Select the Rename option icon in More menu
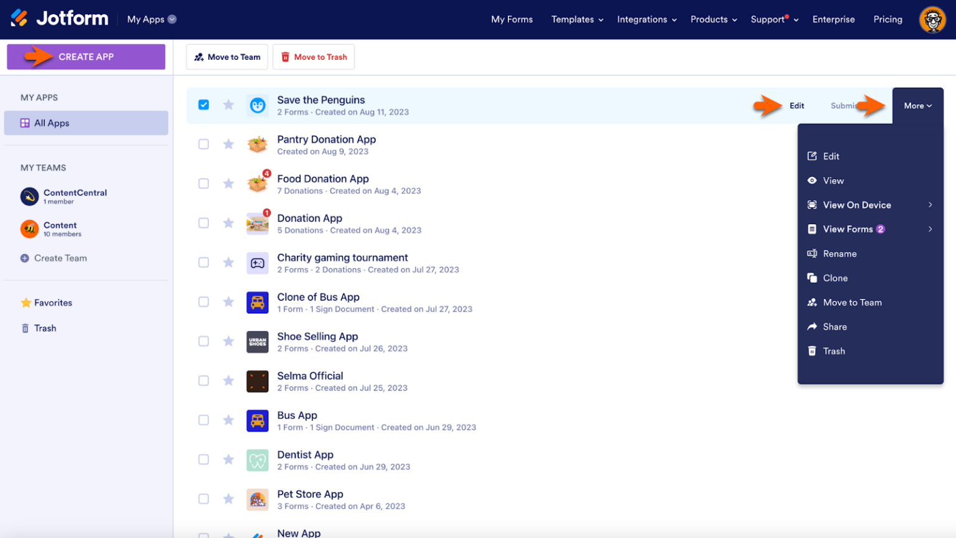Viewport: 956px width, 538px height. (812, 253)
